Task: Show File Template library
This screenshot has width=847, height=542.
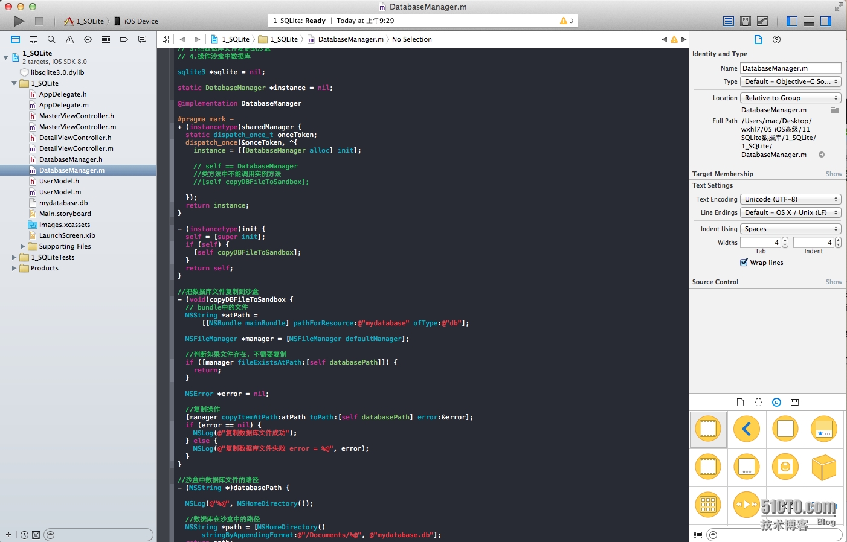Action: (x=740, y=402)
